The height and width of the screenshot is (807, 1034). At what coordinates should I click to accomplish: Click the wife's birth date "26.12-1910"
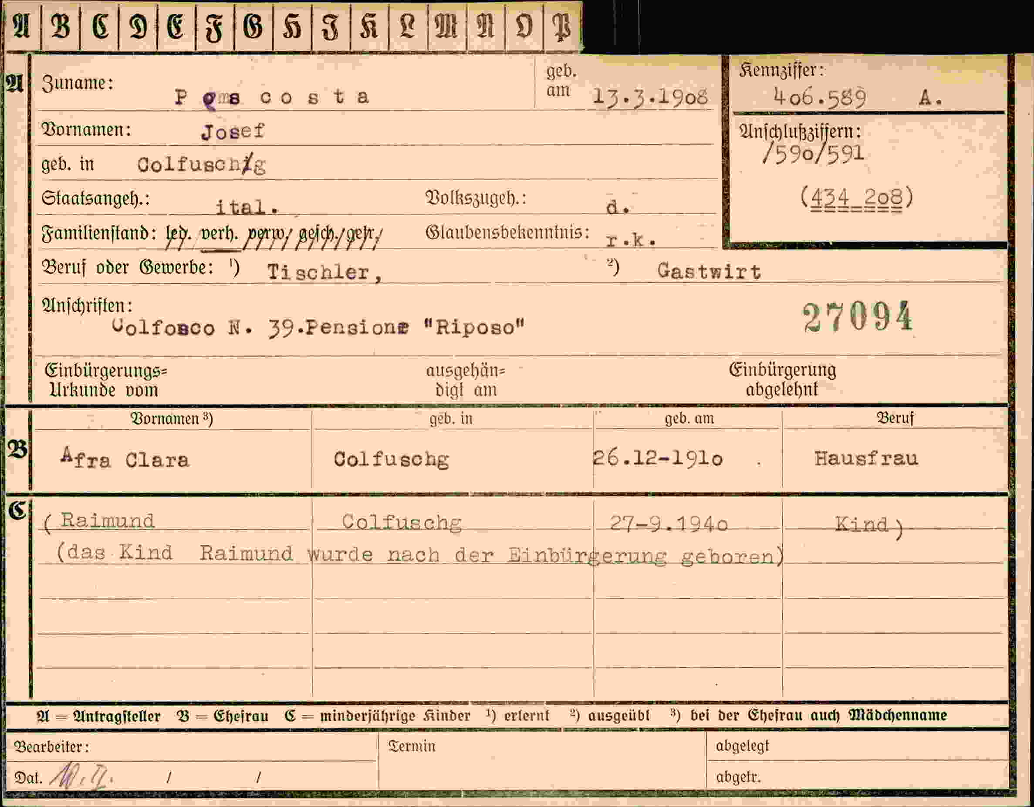658,458
